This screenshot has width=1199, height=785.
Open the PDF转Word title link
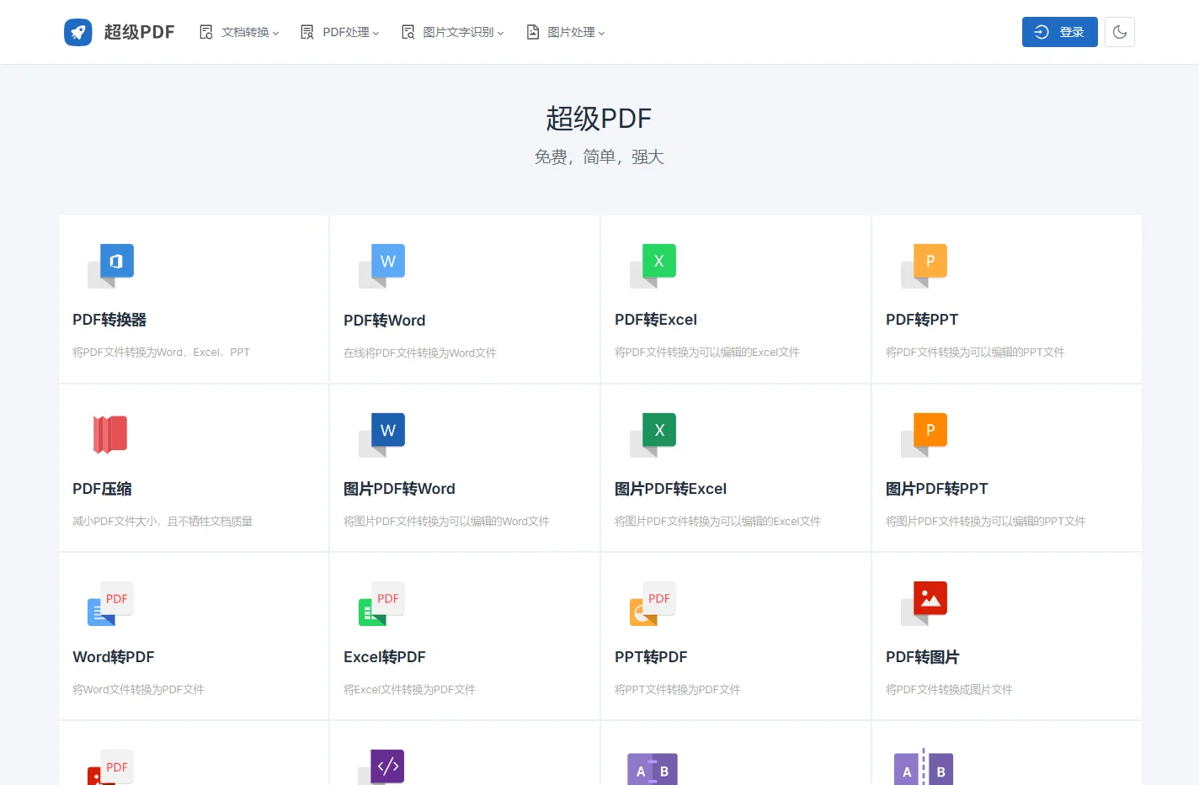pos(385,321)
